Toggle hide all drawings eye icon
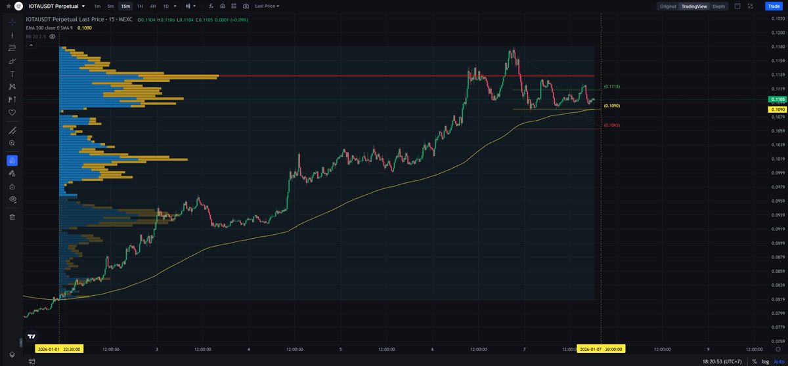788x366 pixels. point(12,199)
